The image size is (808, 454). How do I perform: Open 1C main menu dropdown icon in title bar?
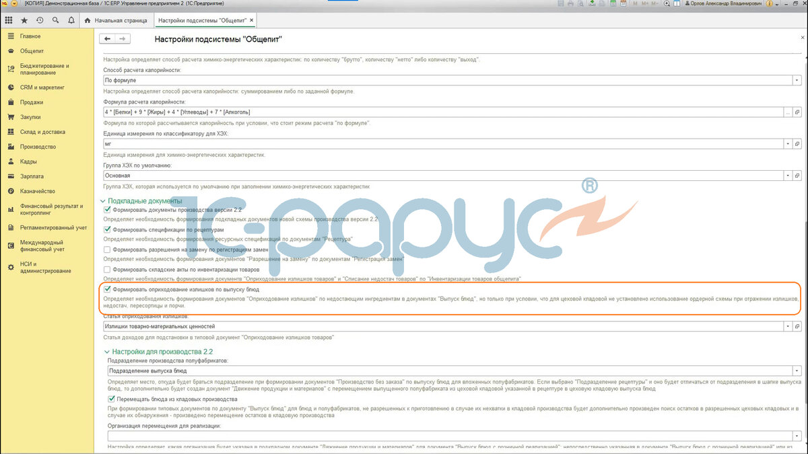[x=14, y=3]
